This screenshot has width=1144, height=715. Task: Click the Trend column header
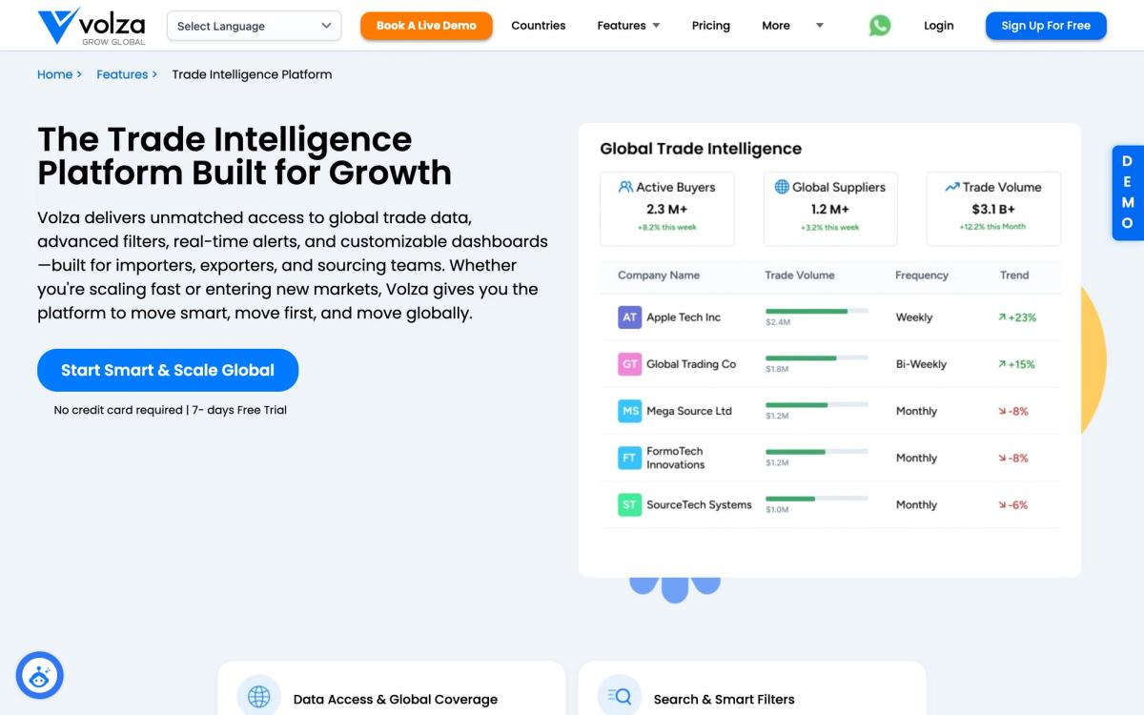[x=1014, y=276]
